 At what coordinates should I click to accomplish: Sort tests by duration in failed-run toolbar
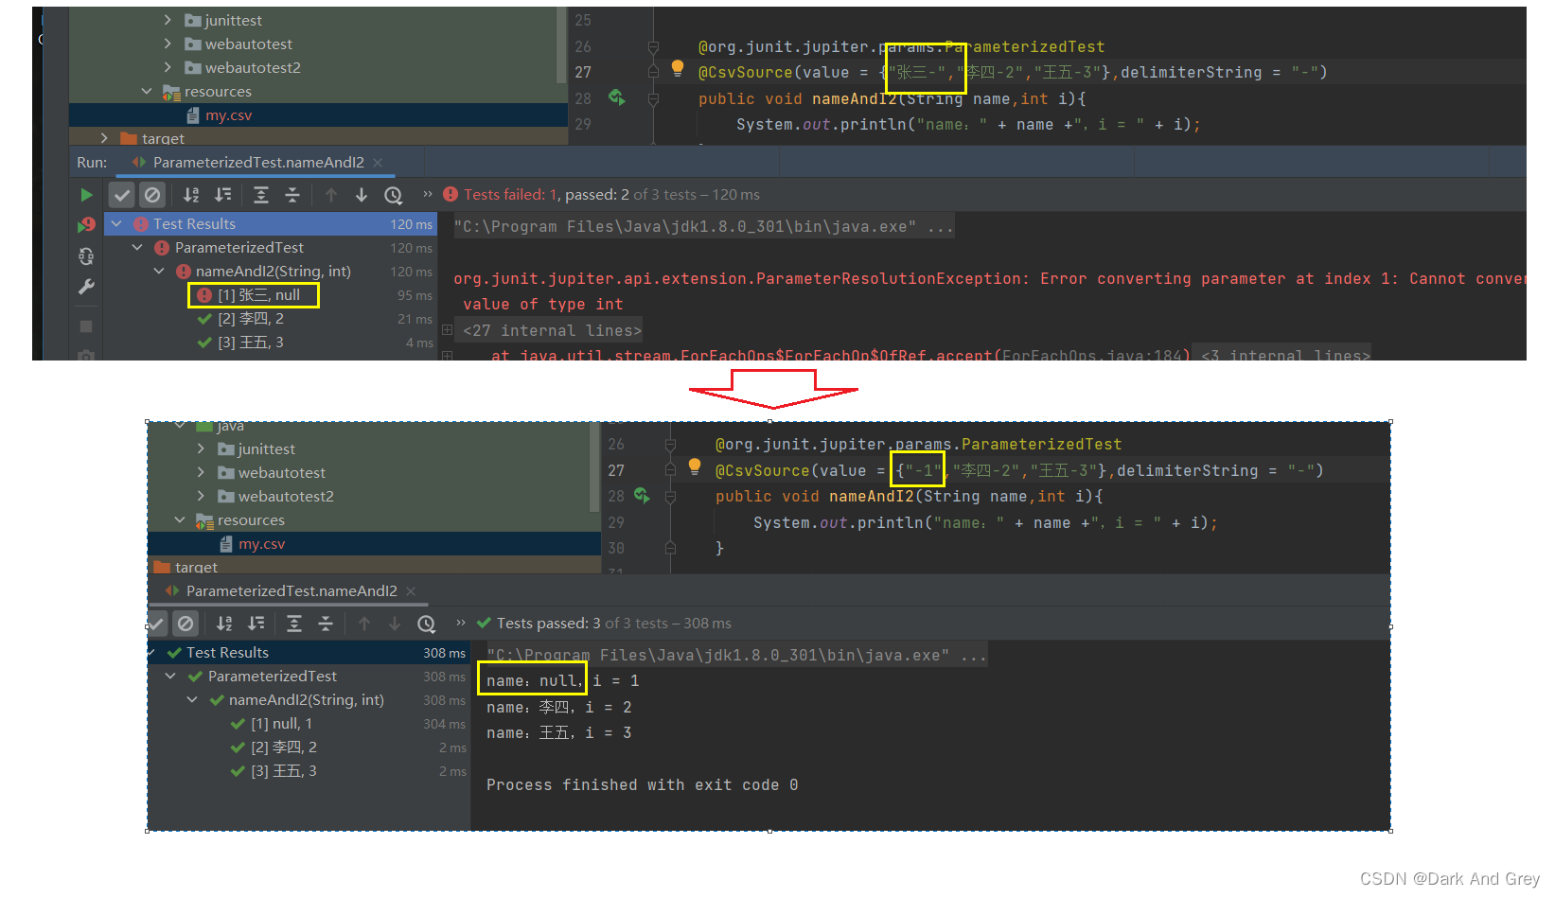pos(223,195)
